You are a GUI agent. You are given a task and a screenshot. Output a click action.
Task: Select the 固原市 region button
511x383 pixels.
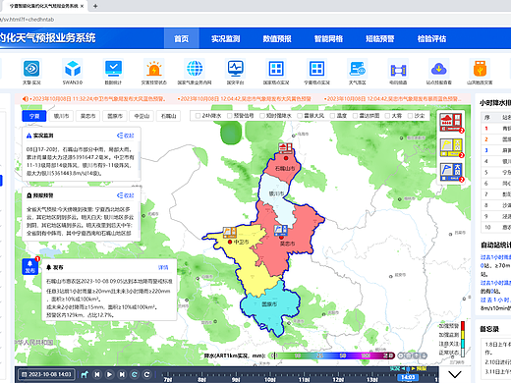(115, 116)
